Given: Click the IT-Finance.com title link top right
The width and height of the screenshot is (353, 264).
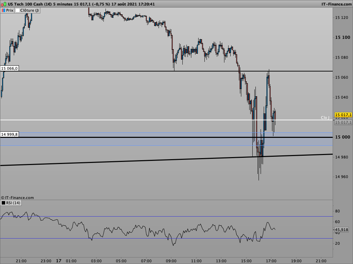Looking at the screenshot, I should tap(336, 4).
